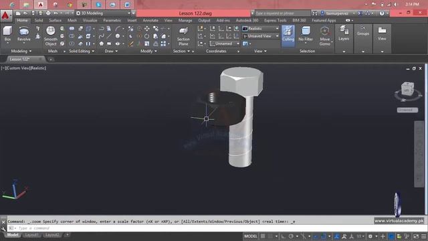Click the Rotate modify tool icon

pos(147,36)
